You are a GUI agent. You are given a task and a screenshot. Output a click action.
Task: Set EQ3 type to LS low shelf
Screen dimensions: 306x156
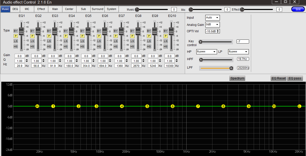pos(49,41)
